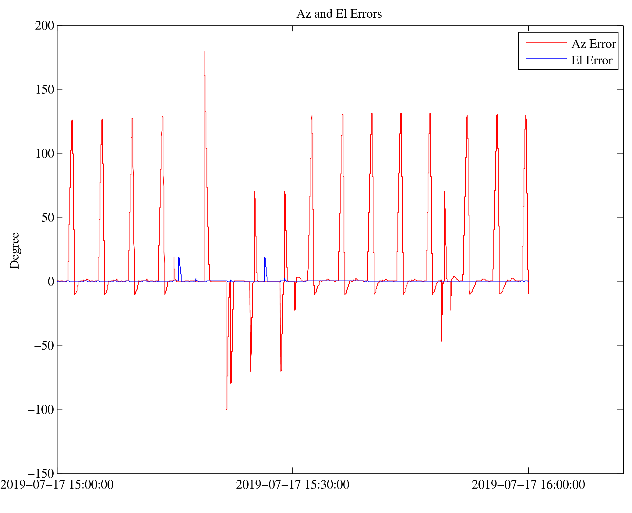Click the 100 y-axis tick label
Viewport: 632px width, 513px height.
click(x=44, y=154)
